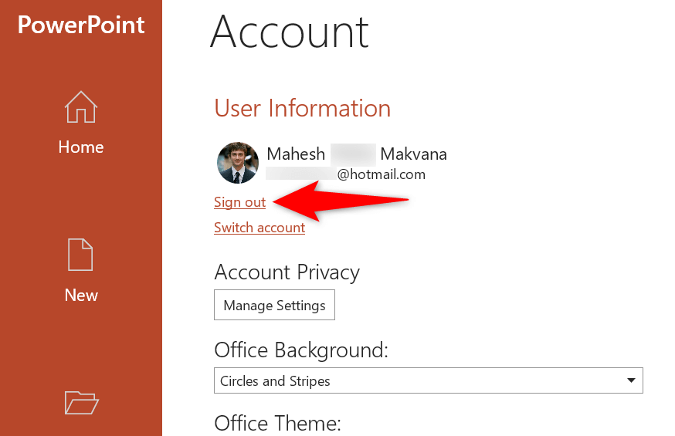Viewport: 675px width, 436px height.
Task: Click the Office Theme label
Action: tap(277, 423)
